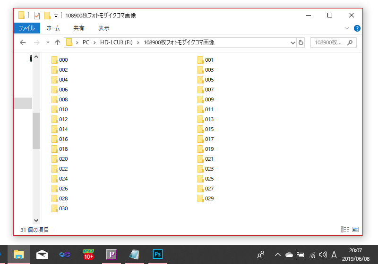Expand the chevron after HD-LCU3 (F:)

coord(138,43)
